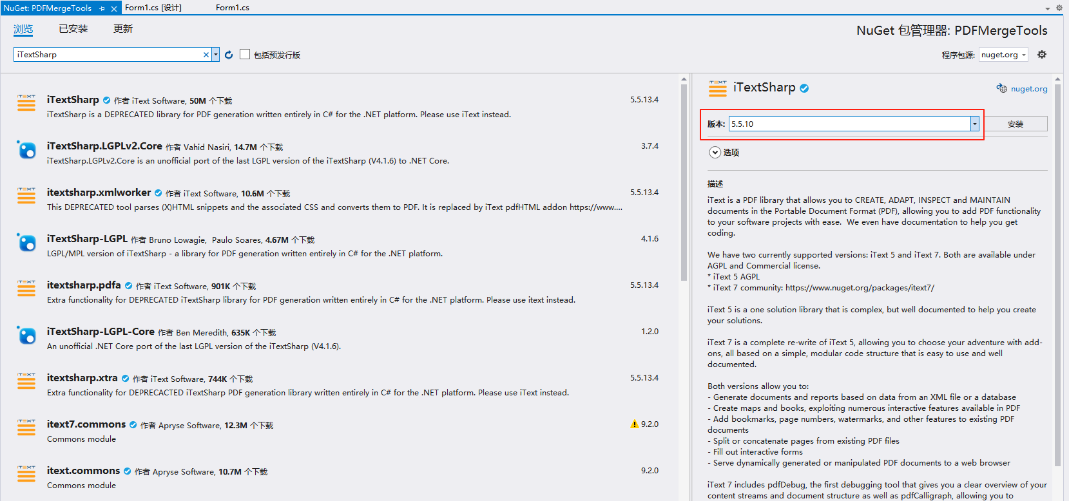Close the NuGet: PDFMergeTools tab

pyautogui.click(x=114, y=8)
